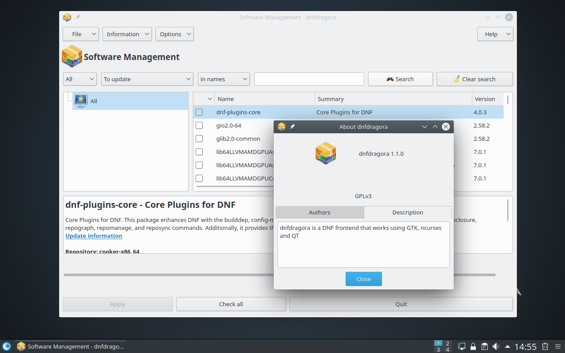Click the dnfdragora logo in About dialog
565x353 pixels.
(x=326, y=154)
